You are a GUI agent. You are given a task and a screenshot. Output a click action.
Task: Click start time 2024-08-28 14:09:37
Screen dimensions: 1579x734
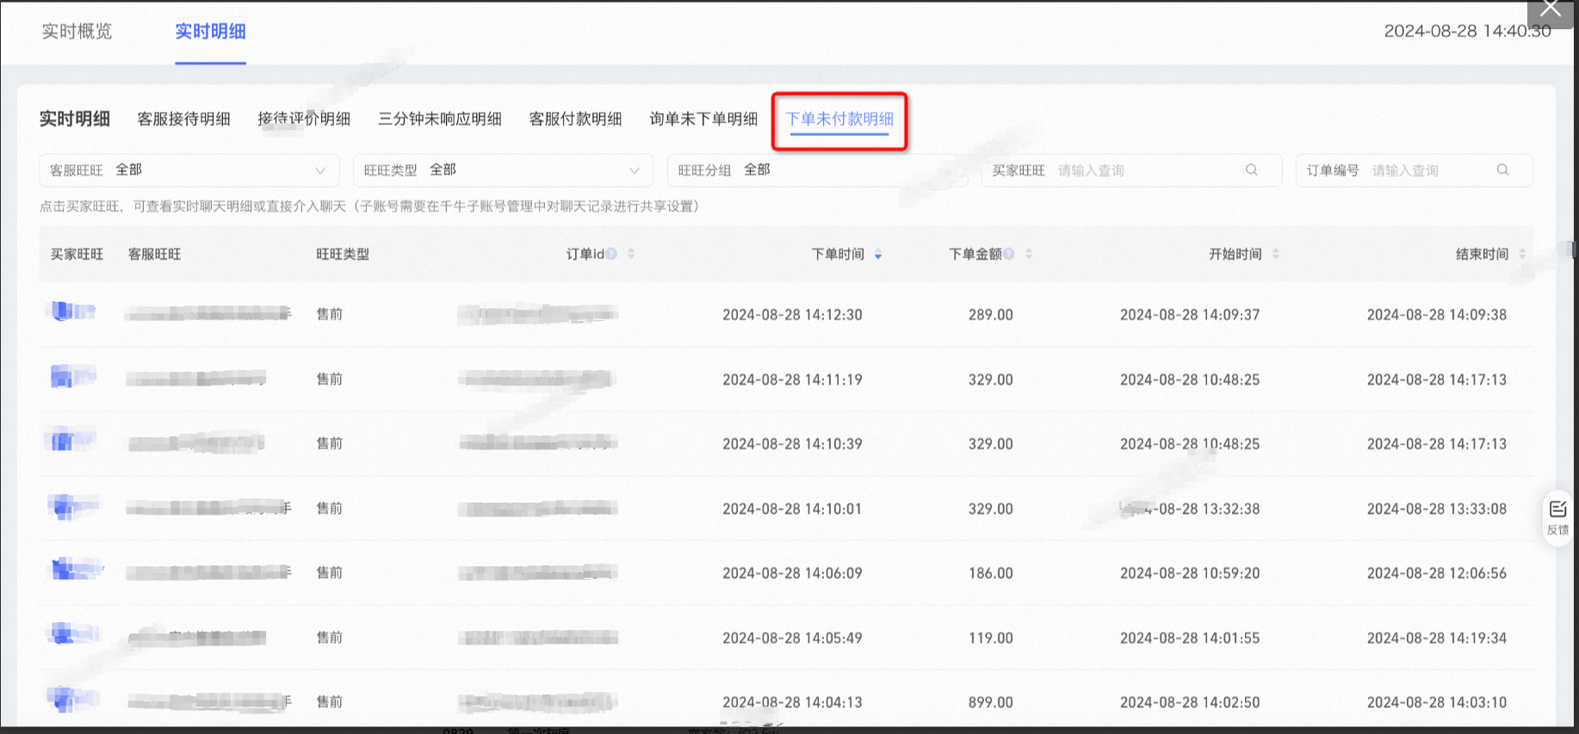[x=1190, y=315]
